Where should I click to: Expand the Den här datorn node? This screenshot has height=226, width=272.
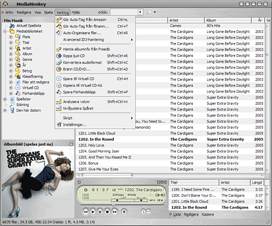pos(5,111)
